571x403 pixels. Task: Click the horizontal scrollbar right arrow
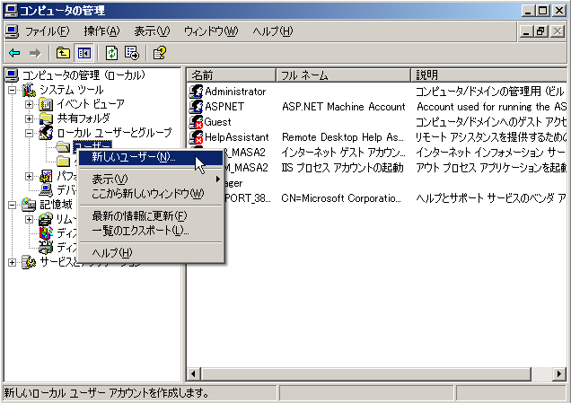559,374
